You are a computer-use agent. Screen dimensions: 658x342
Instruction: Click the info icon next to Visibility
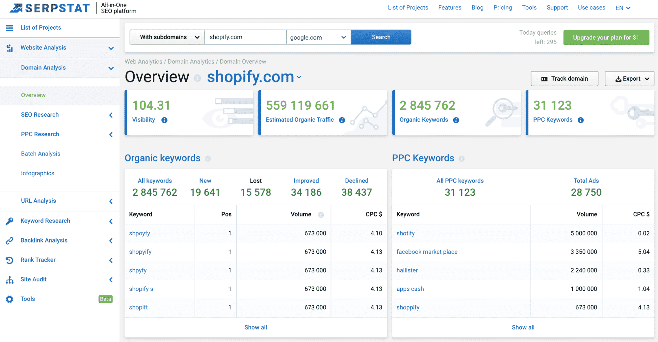[164, 120]
